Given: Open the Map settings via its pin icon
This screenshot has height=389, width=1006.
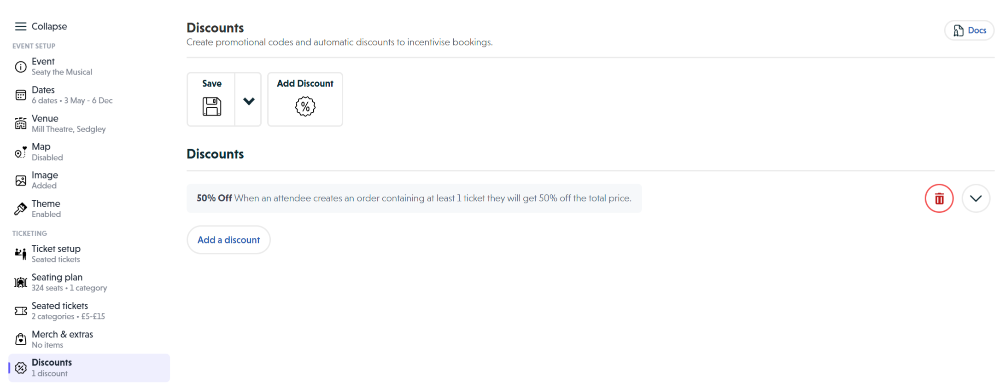Looking at the screenshot, I should (x=20, y=152).
